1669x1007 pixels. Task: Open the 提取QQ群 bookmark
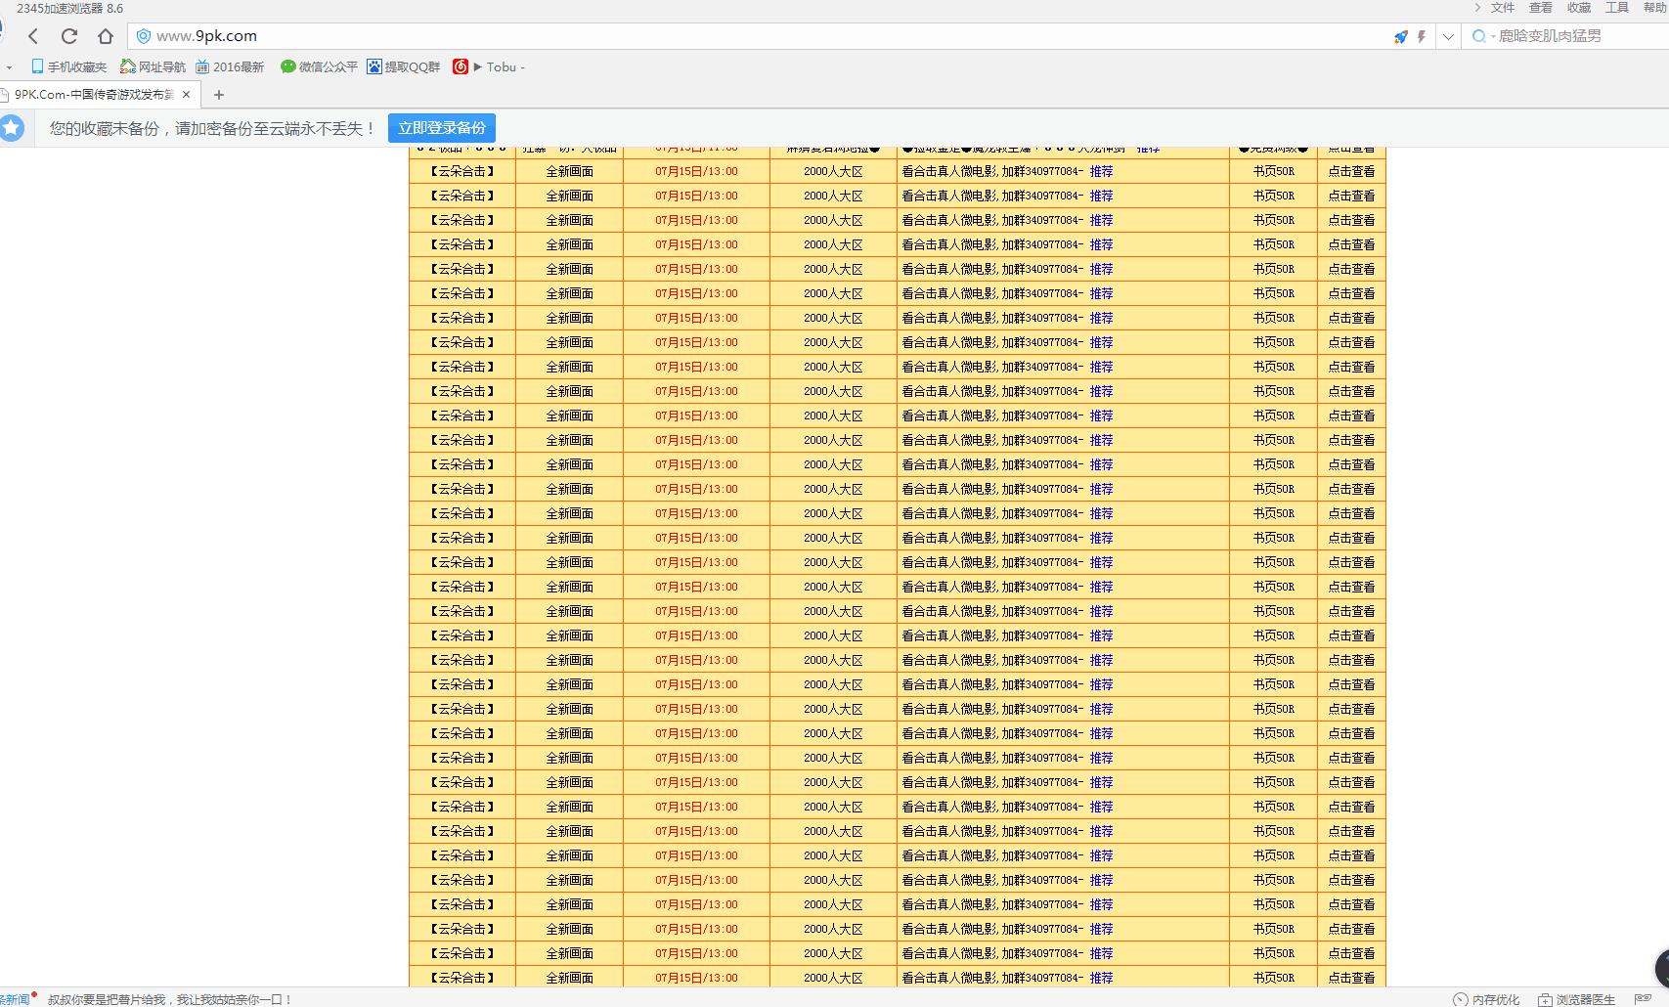click(x=404, y=66)
